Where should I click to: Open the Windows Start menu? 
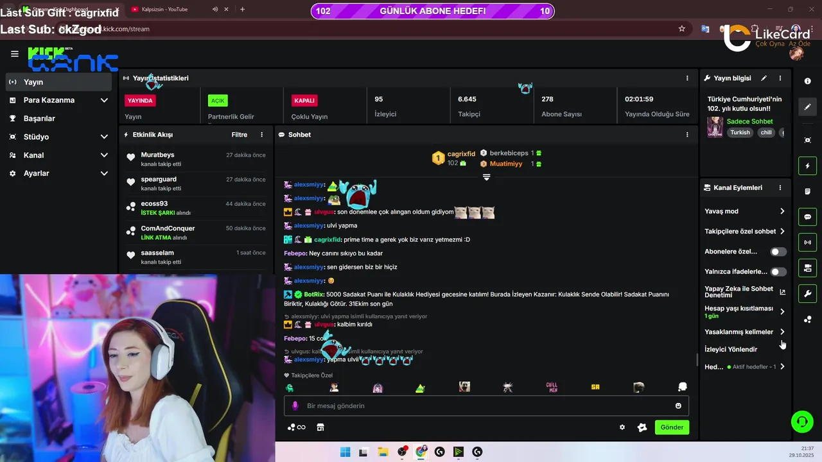[345, 452]
